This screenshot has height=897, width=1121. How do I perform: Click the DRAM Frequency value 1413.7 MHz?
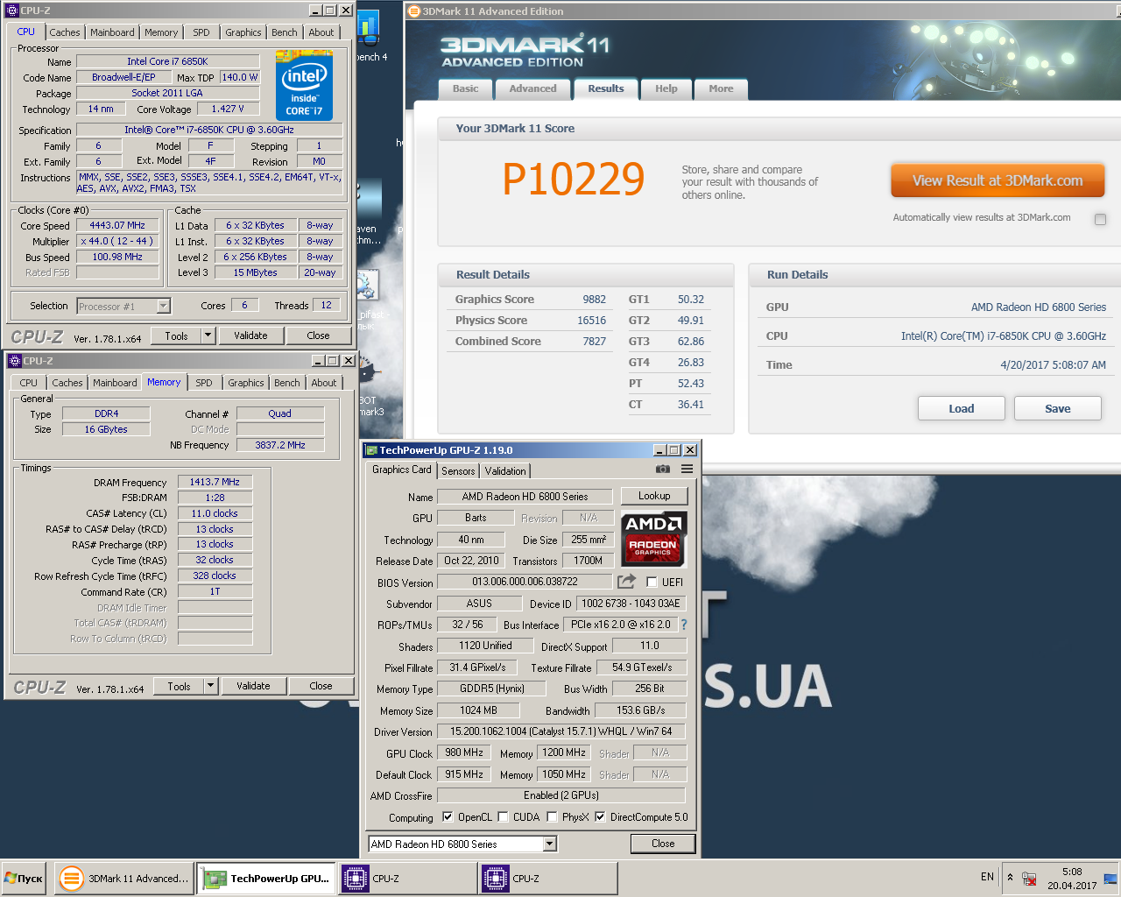(215, 482)
